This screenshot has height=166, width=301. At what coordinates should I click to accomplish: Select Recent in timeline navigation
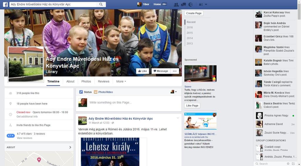191,22
